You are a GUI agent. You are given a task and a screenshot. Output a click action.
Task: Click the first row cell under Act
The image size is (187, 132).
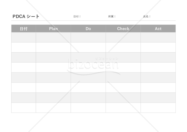pos(158,37)
